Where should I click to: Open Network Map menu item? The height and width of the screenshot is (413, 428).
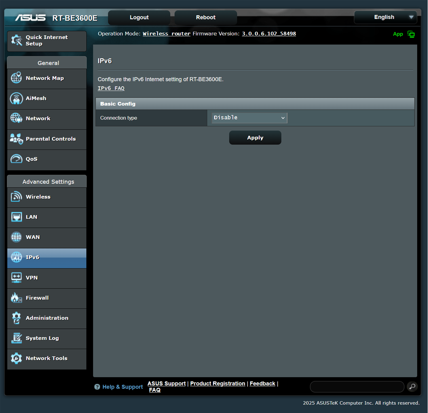[x=47, y=78]
